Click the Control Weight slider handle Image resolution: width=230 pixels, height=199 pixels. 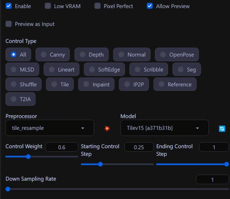click(28, 156)
